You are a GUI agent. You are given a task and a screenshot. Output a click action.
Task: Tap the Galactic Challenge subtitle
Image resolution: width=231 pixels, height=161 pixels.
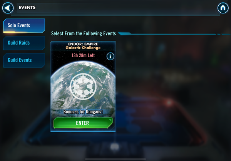point(83,48)
